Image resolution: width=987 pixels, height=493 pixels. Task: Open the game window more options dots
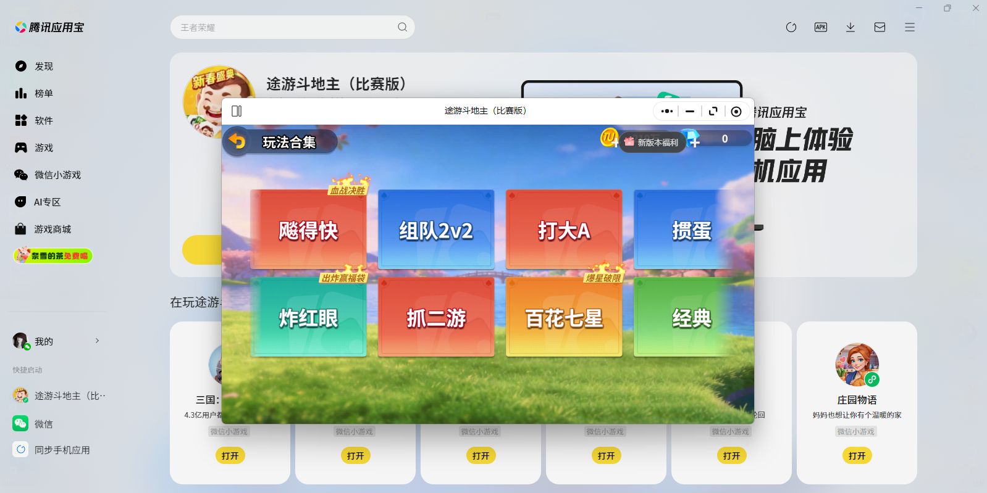[x=667, y=111]
